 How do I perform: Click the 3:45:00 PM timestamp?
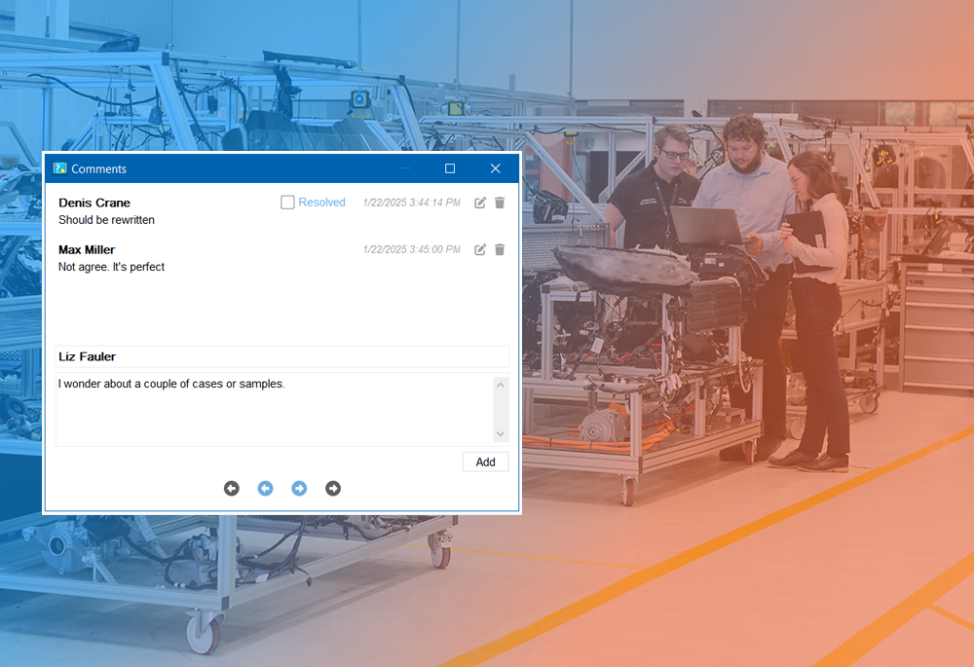click(x=412, y=249)
